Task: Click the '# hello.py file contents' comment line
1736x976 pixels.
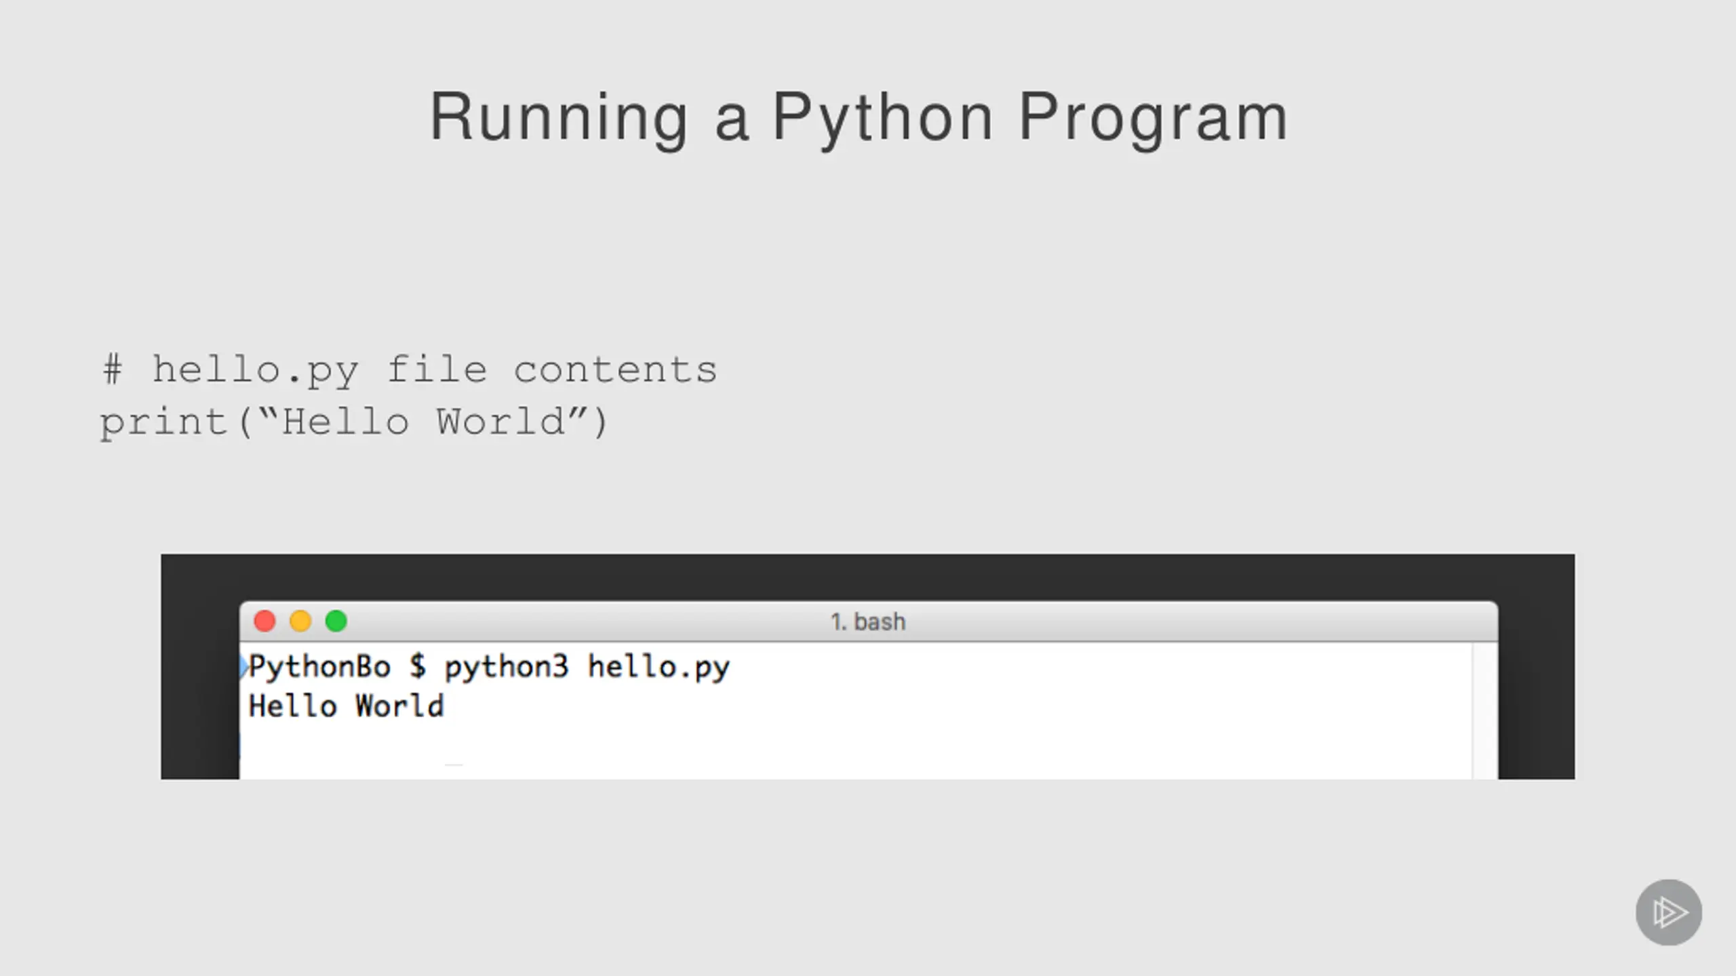Action: pos(410,370)
